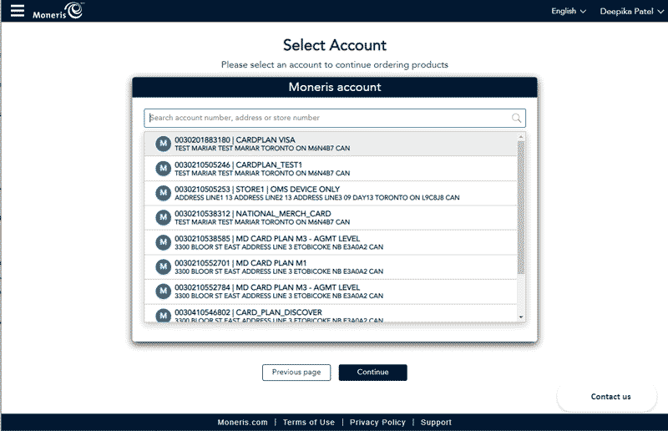Click the Moneris logo
Image resolution: width=668 pixels, height=431 pixels.
click(58, 11)
